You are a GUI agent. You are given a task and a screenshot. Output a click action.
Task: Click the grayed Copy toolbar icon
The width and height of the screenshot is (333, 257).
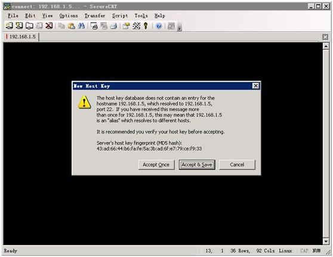click(x=61, y=26)
